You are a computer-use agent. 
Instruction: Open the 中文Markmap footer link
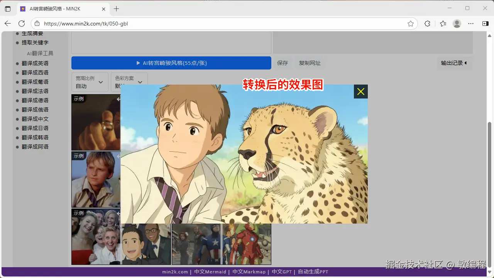249,272
